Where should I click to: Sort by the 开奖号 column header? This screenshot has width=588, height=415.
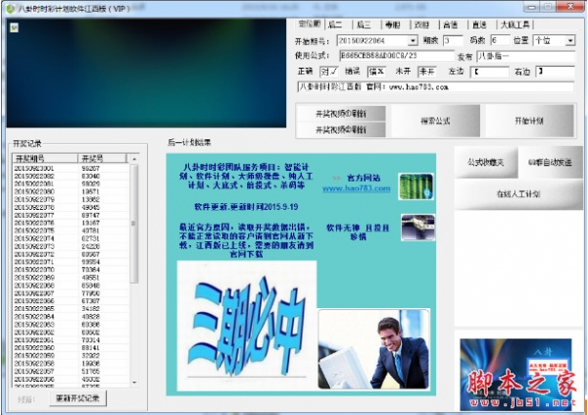pyautogui.click(x=102, y=158)
